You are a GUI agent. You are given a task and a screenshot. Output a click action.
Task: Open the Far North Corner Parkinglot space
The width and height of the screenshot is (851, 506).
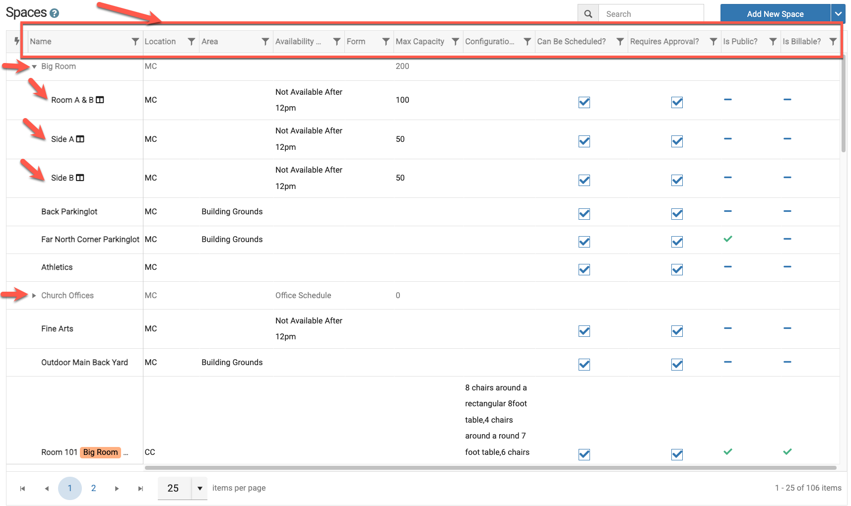(90, 240)
